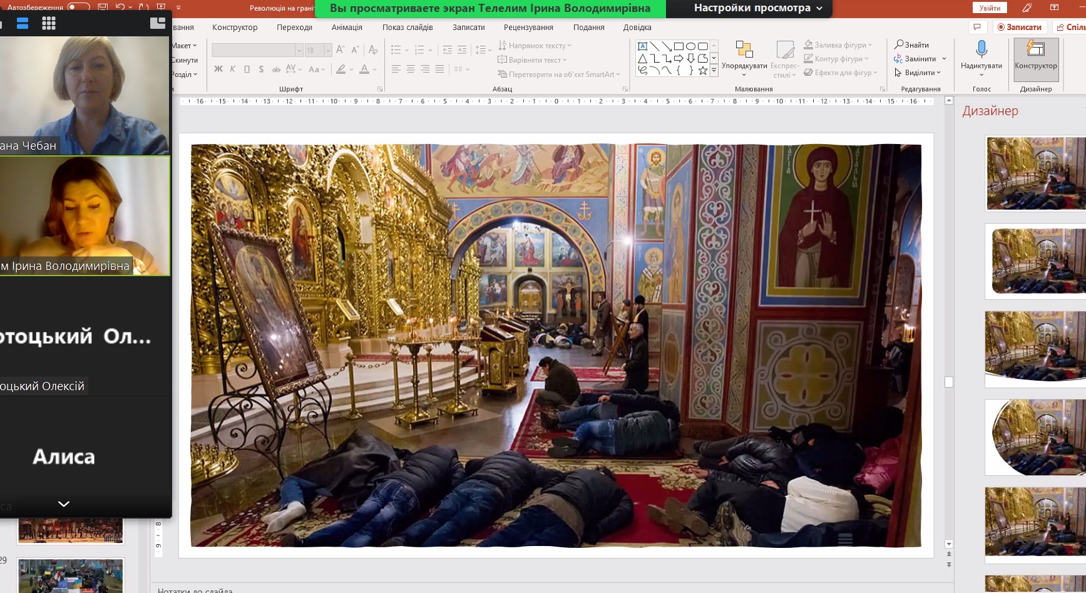Screen dimensions: 1086x593
Task: Toggle italic (К) text formatting
Action: [x=232, y=69]
